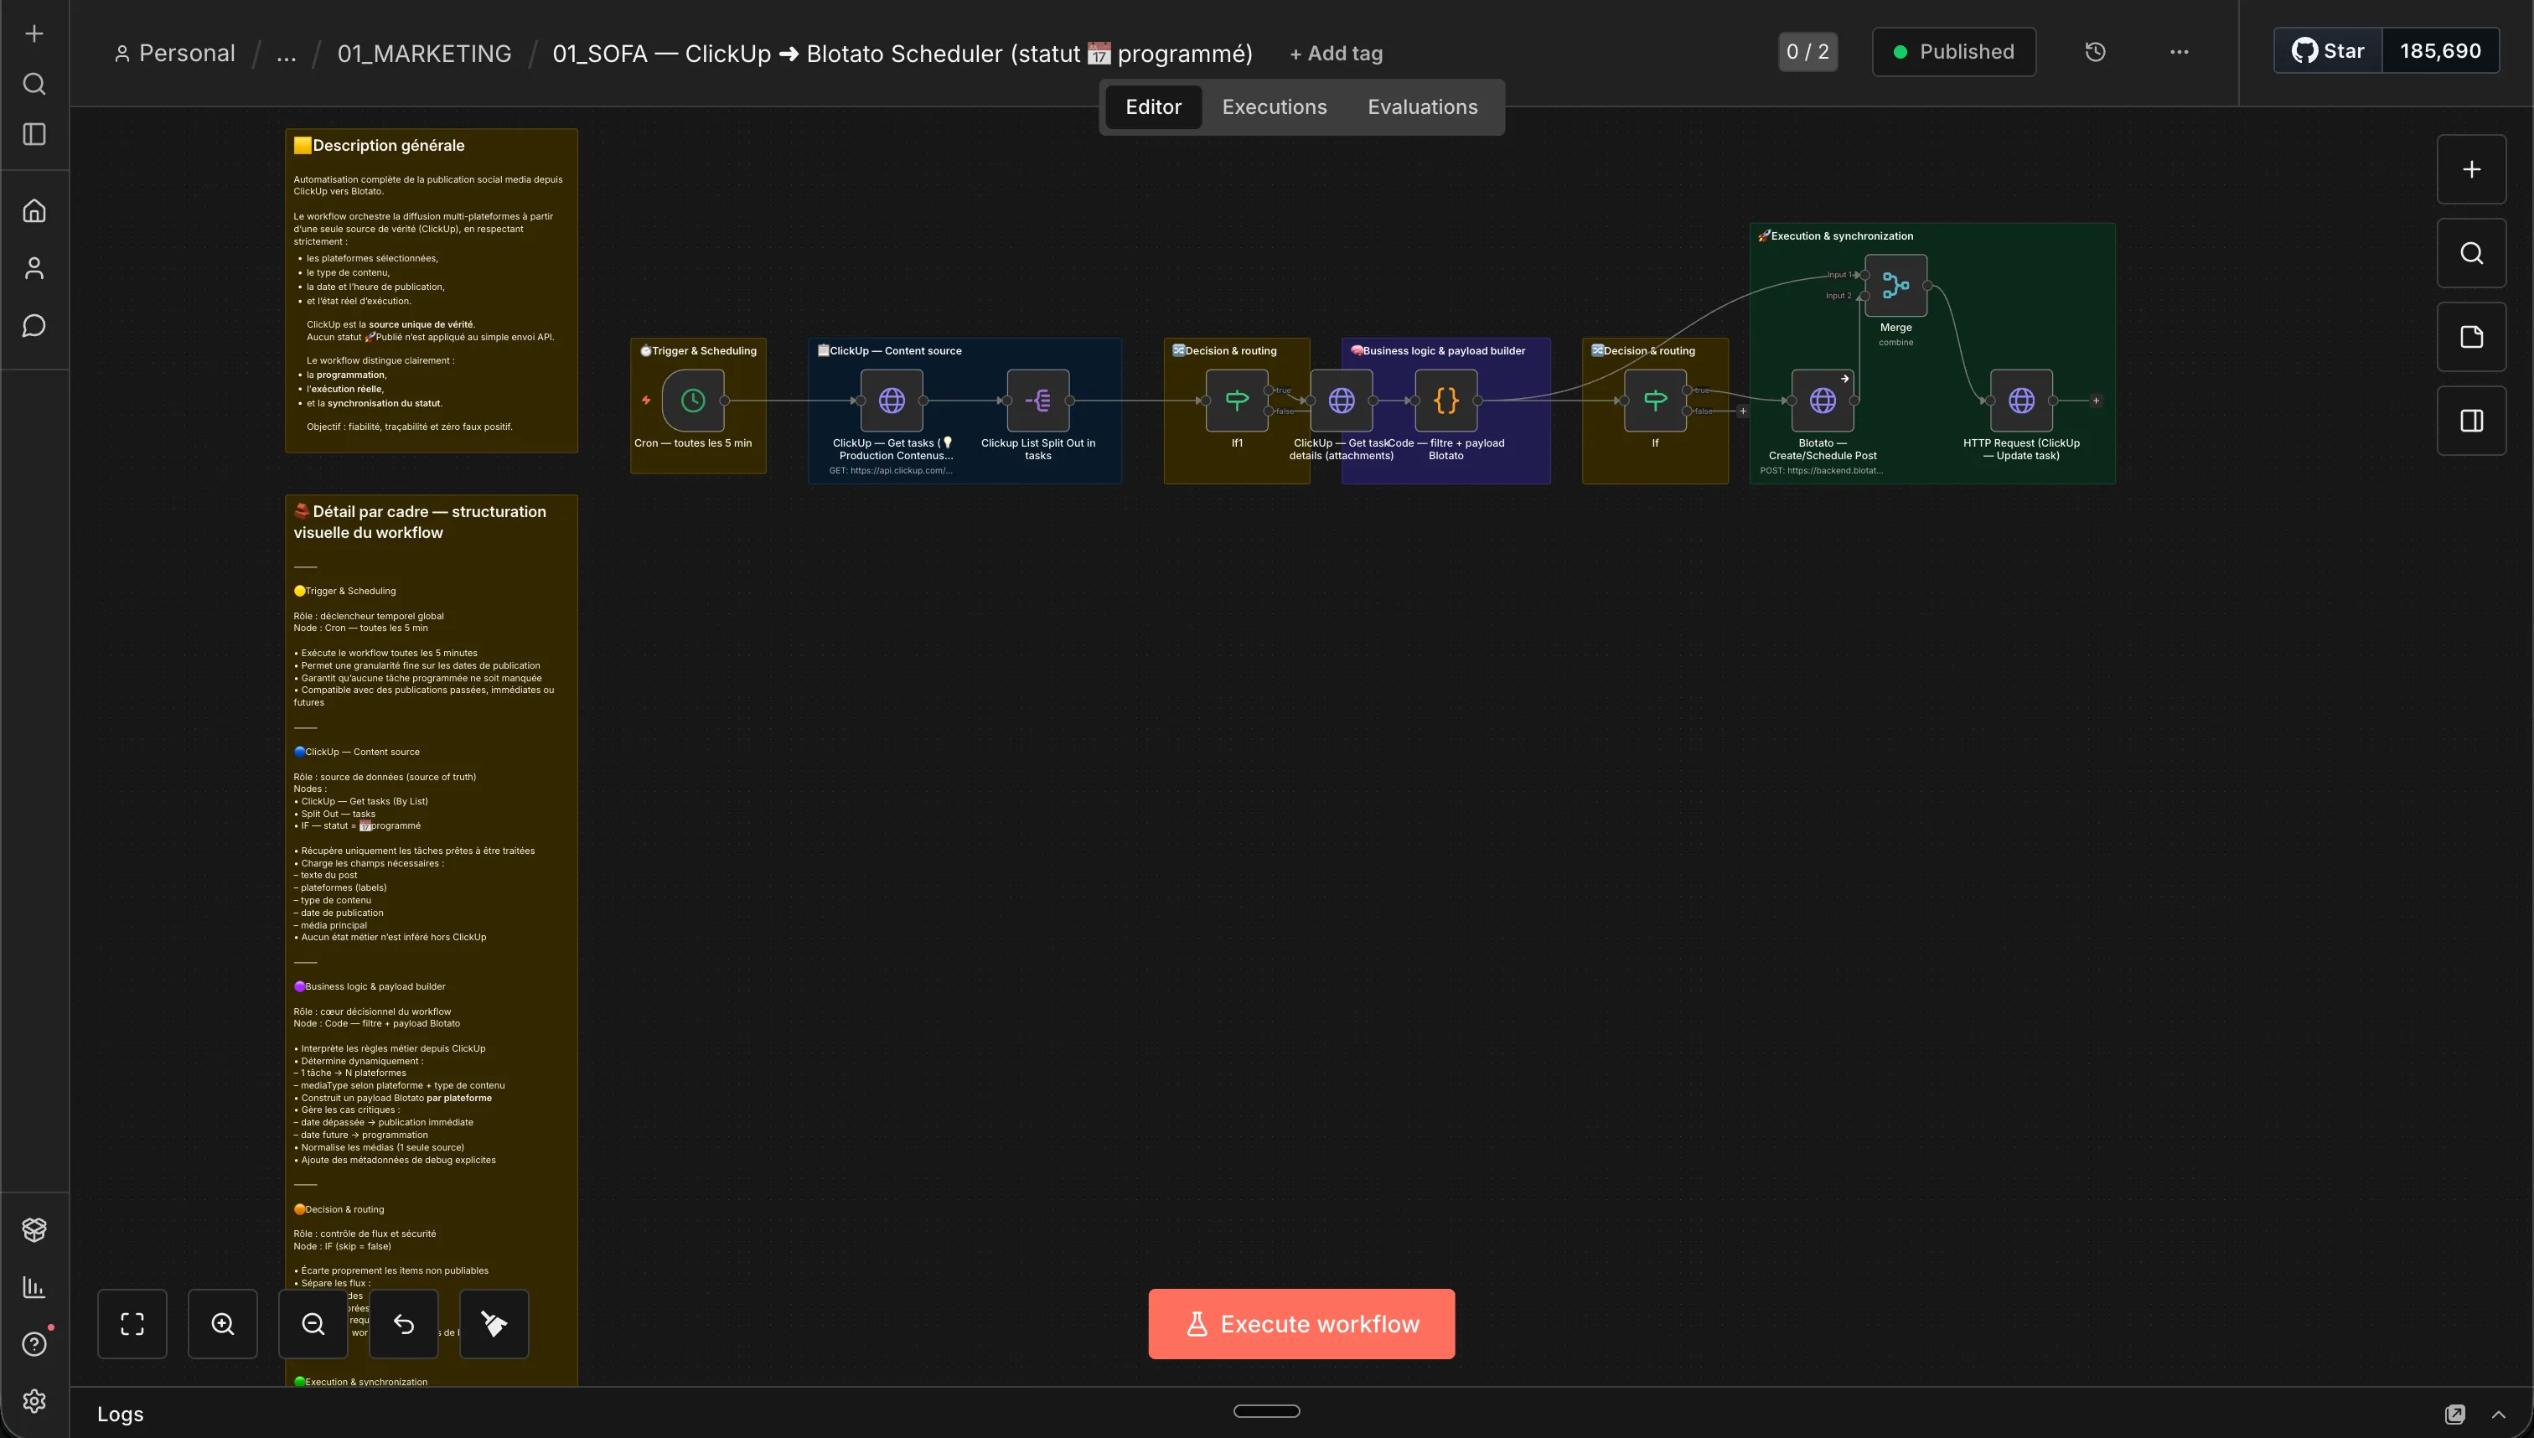Click the add node plus button on the canvas

coord(2472,170)
